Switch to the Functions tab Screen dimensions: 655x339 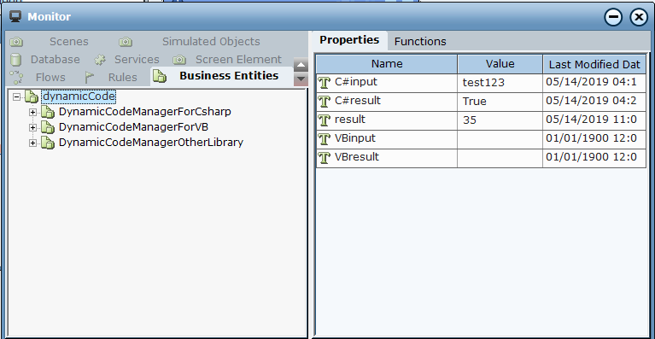[x=420, y=41]
